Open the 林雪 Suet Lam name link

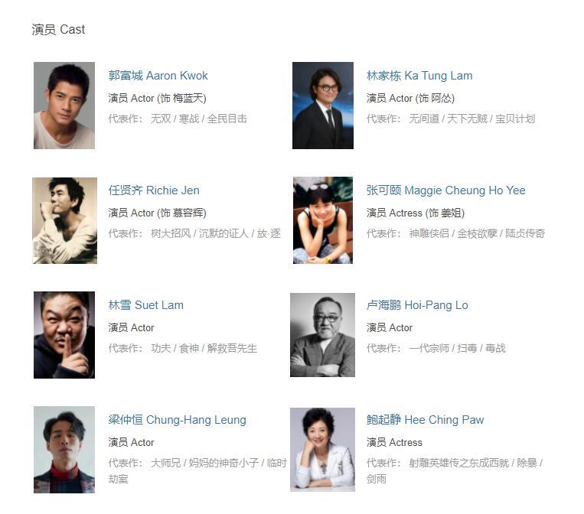click(145, 305)
